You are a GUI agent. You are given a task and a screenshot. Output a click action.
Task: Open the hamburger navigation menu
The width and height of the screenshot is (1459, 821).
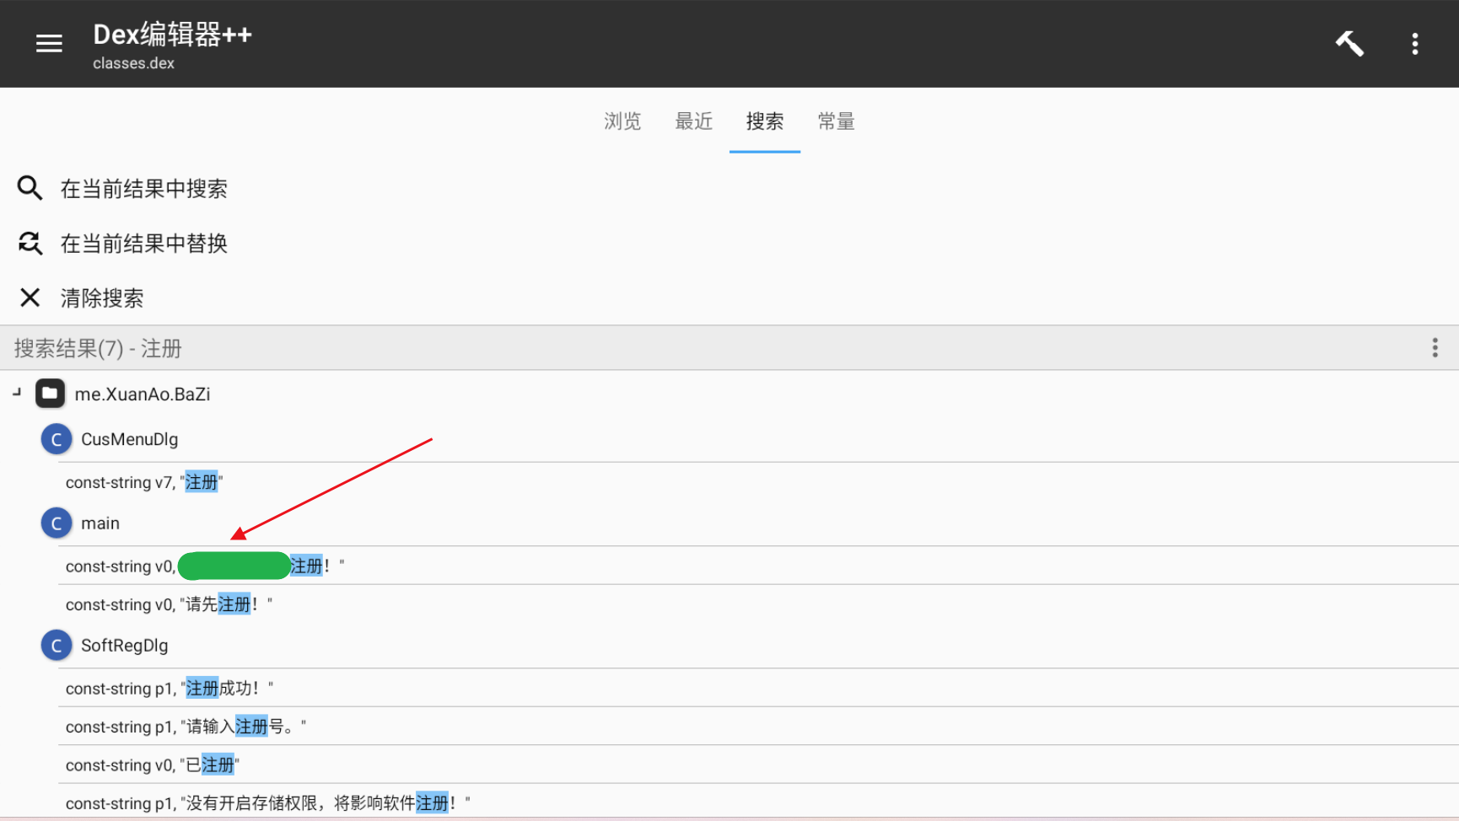[49, 44]
